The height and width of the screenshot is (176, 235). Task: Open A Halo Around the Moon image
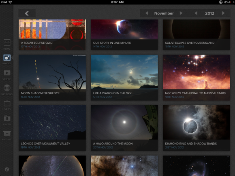124,128
